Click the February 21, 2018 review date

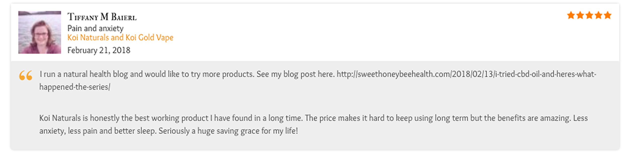tap(99, 50)
